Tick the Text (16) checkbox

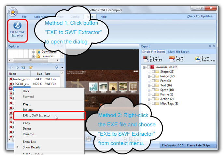tap(153, 85)
